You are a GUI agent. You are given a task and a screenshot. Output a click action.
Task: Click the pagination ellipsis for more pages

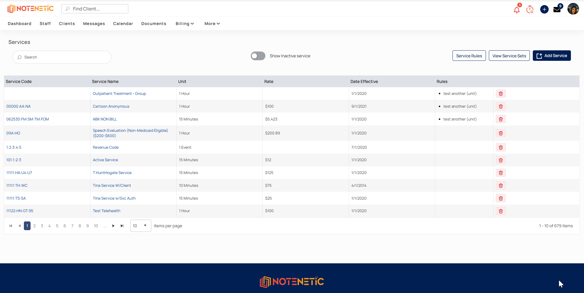[105, 226]
